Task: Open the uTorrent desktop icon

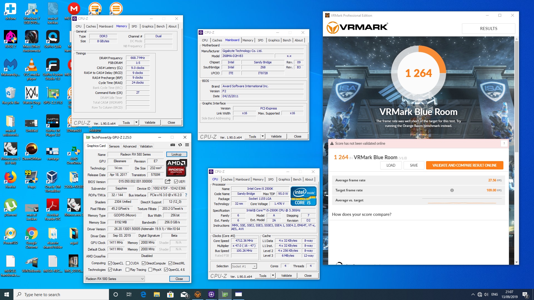Action: click(11, 207)
